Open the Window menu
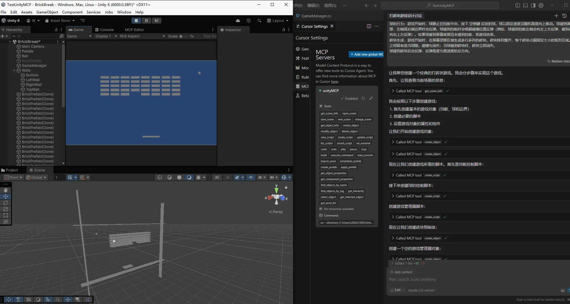570x304 pixels. tap(124, 12)
